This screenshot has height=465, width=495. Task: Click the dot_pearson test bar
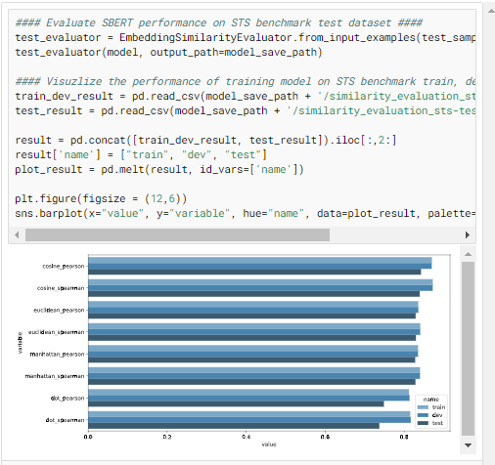coord(236,403)
